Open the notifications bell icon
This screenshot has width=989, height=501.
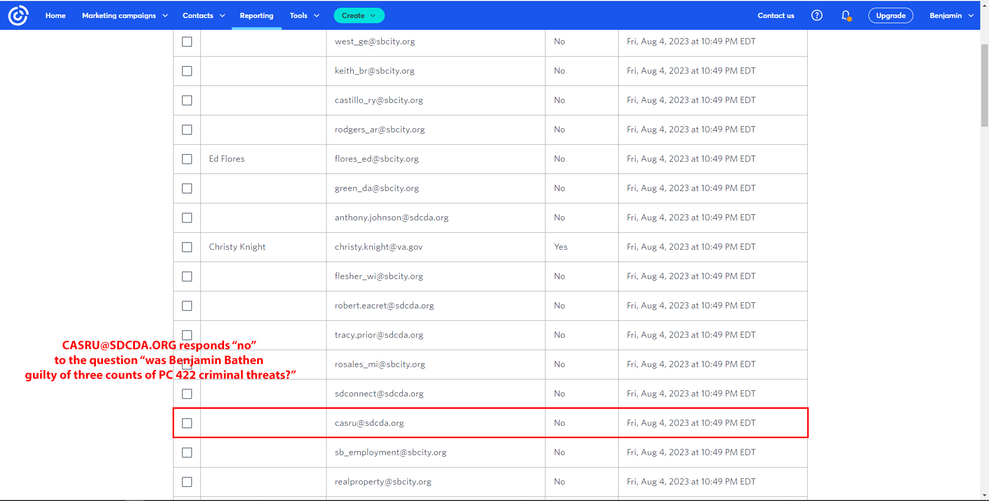click(845, 15)
